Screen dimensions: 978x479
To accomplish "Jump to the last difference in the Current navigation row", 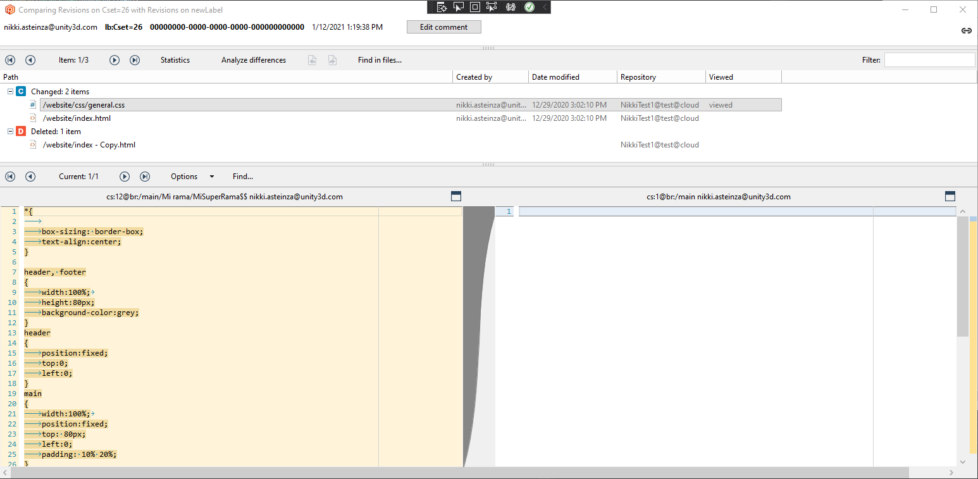I will [x=144, y=177].
